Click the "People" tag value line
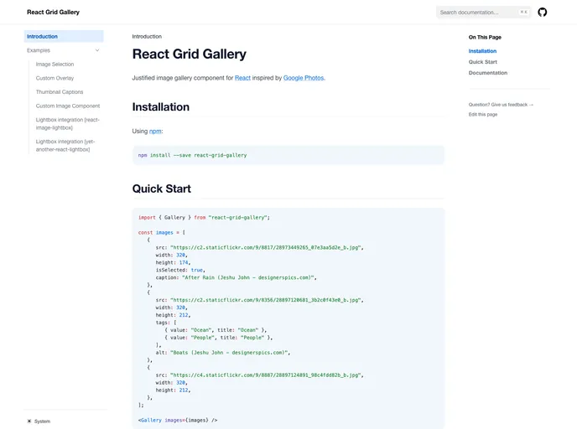Image resolution: width=577 pixels, height=429 pixels. [219, 338]
